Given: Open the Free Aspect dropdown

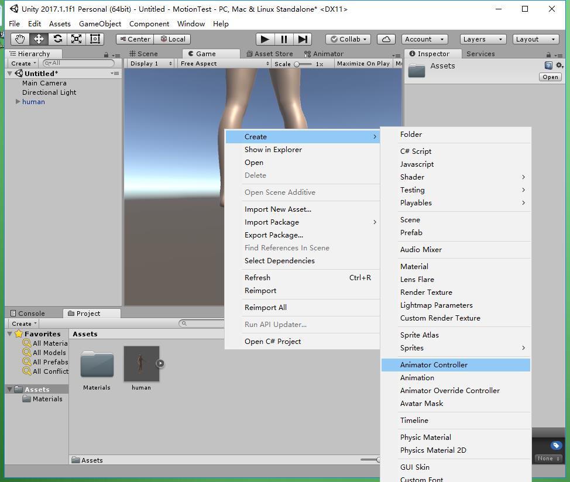Looking at the screenshot, I should coord(225,64).
